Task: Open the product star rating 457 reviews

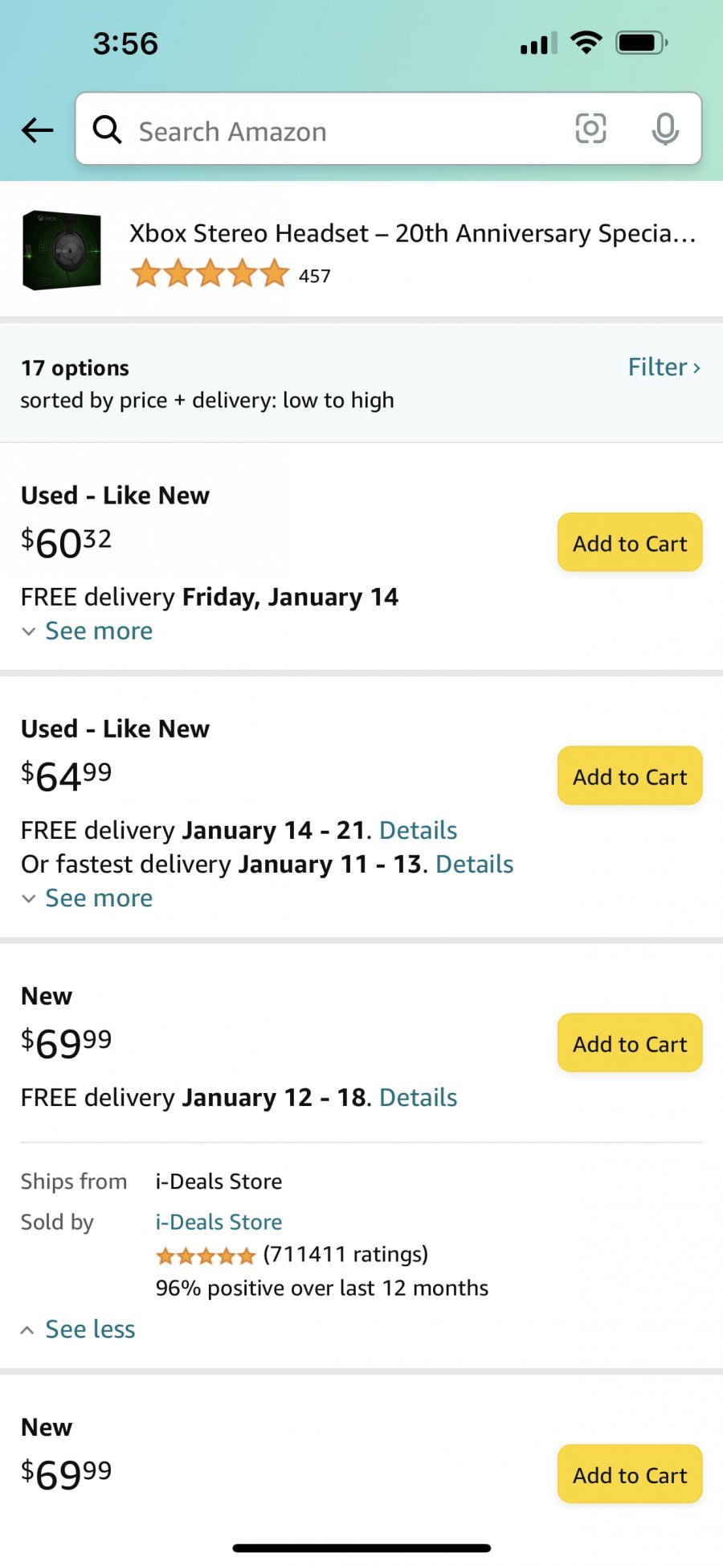Action: (x=231, y=274)
